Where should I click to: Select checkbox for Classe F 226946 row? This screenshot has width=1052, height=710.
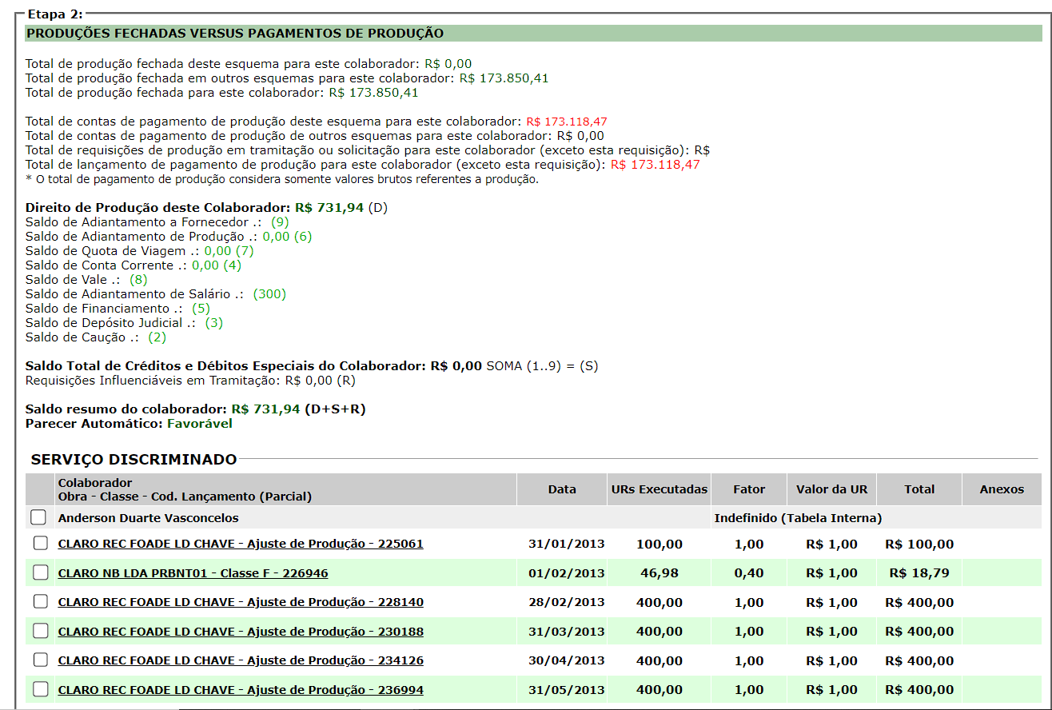(x=41, y=572)
